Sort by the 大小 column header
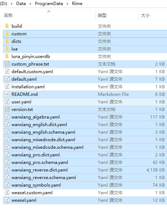The width and height of the screenshot is (167, 214). click(x=145, y=15)
